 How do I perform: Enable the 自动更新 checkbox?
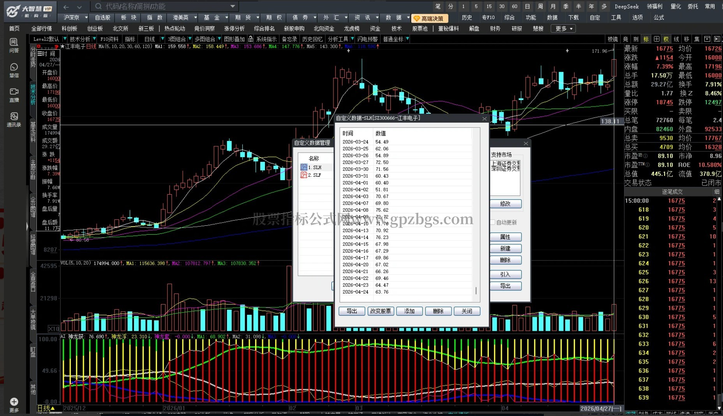[492, 222]
